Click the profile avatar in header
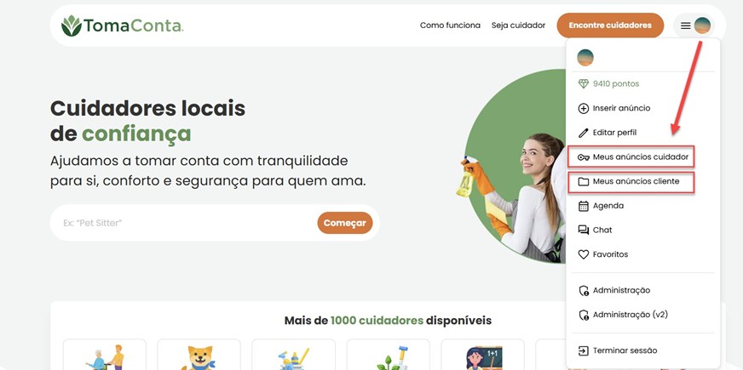The width and height of the screenshot is (743, 370). 702,26
